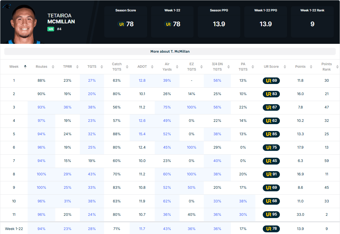Click the TPRR sort arrows icon

tap(77, 67)
